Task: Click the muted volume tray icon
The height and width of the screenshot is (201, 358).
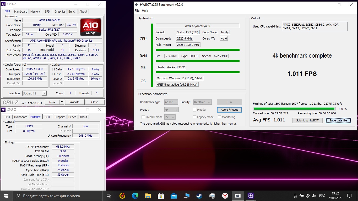Action: (x=314, y=196)
